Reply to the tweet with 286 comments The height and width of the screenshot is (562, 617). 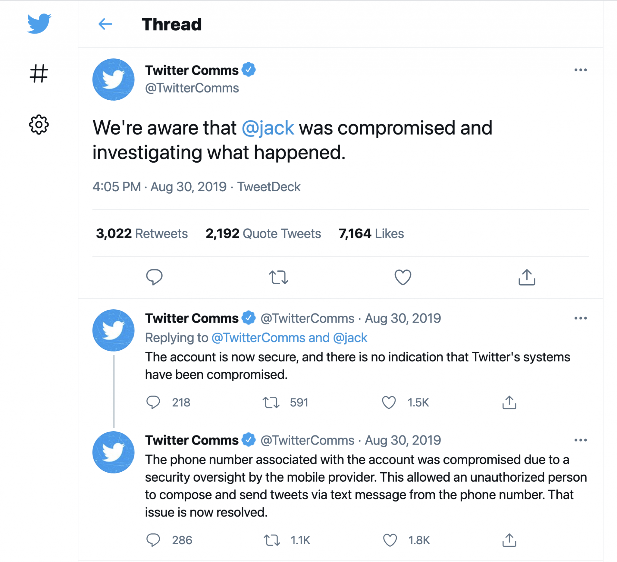153,540
